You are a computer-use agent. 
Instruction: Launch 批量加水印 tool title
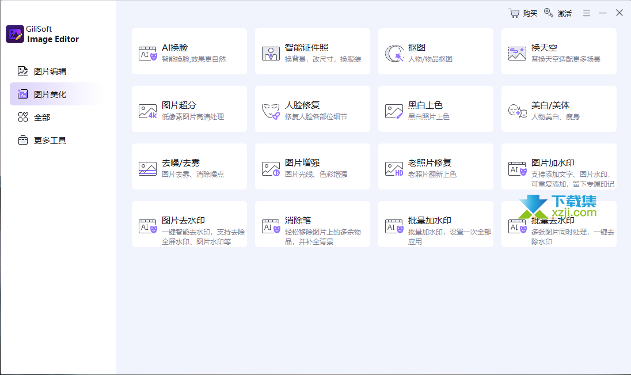[x=430, y=220]
